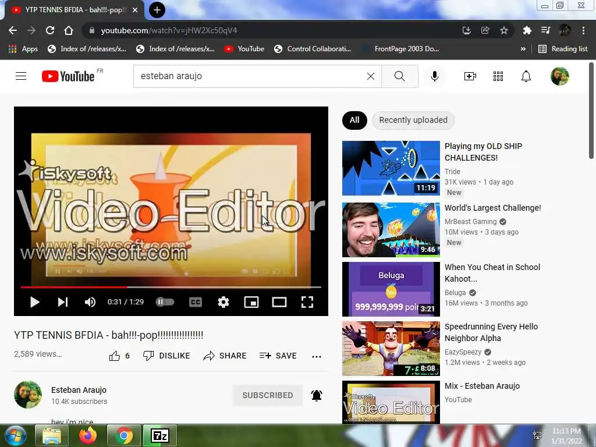Open YouTube apps grid

point(498,76)
